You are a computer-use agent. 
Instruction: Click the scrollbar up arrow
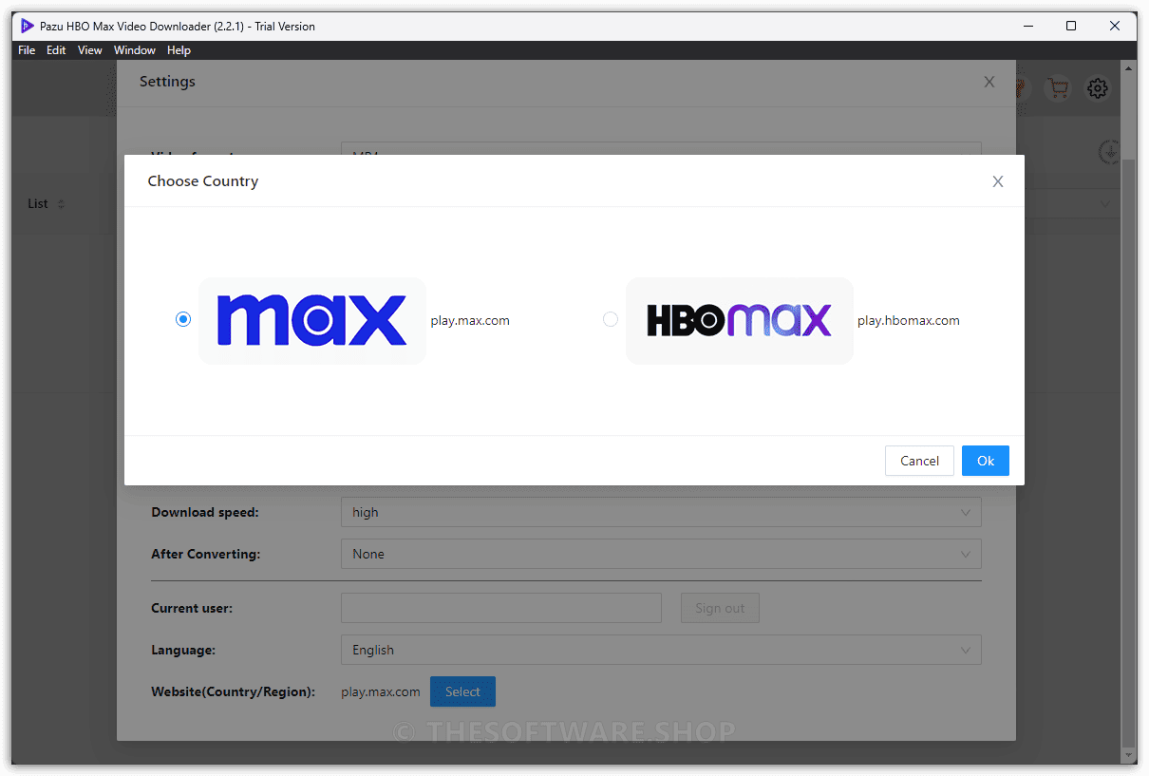pos(1129,68)
